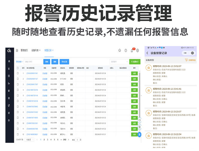Image resolution: width=199 pixels, height=151 pixels.
Task: Click the green 批量执行 button
Action: coord(135,62)
